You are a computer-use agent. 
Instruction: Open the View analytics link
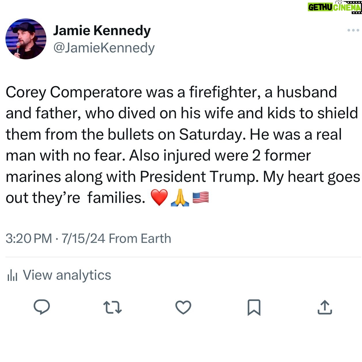click(67, 275)
